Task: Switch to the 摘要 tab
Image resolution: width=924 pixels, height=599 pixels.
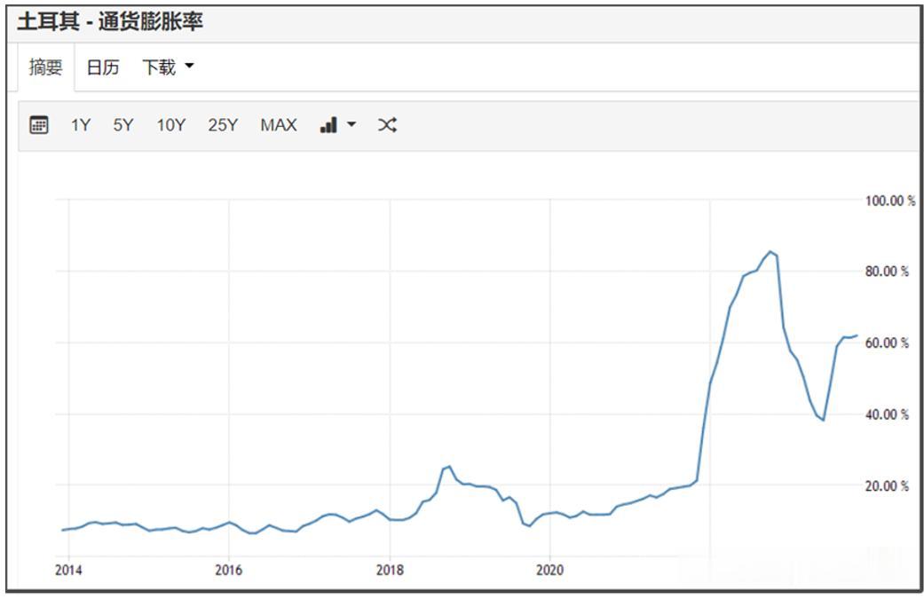Action: point(45,67)
